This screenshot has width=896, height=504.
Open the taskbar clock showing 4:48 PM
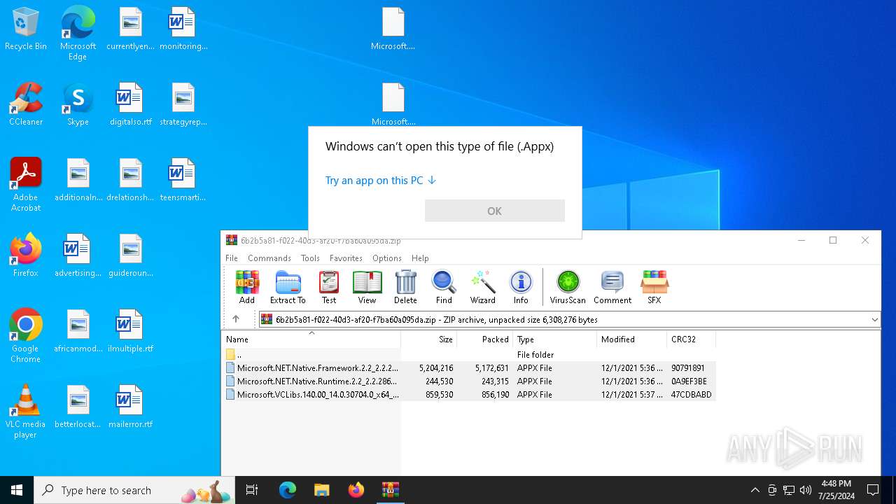click(836, 490)
